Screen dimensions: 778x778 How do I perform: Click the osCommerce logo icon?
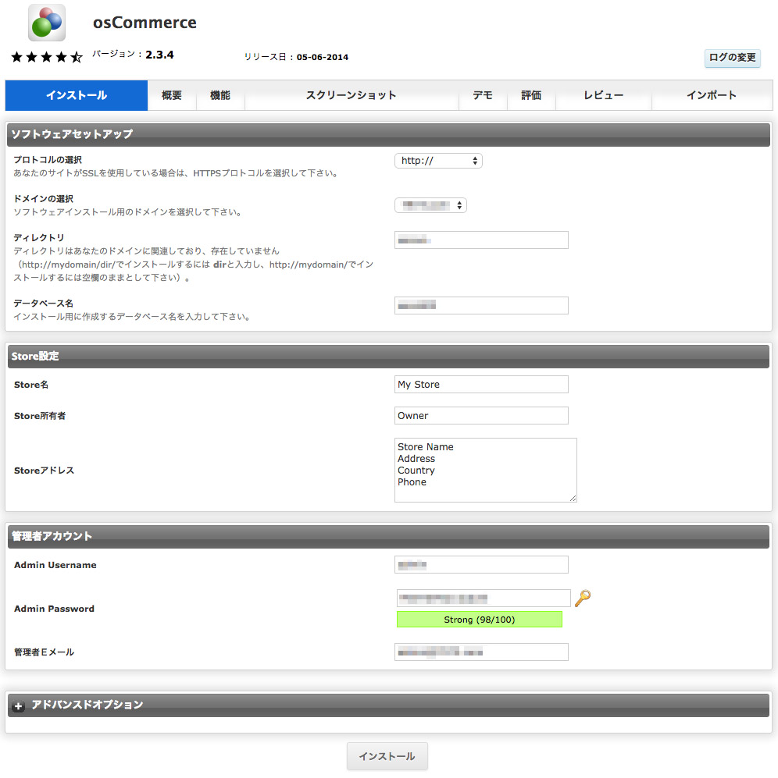pos(47,23)
